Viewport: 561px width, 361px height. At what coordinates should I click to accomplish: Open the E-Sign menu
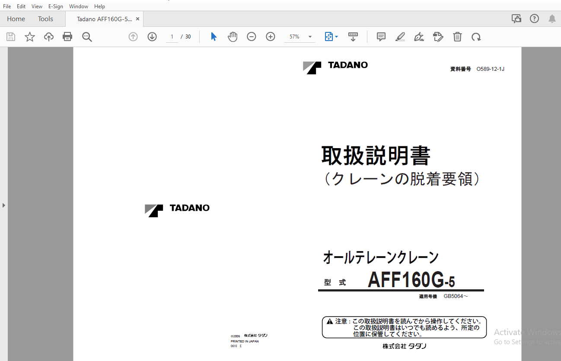pyautogui.click(x=56, y=6)
